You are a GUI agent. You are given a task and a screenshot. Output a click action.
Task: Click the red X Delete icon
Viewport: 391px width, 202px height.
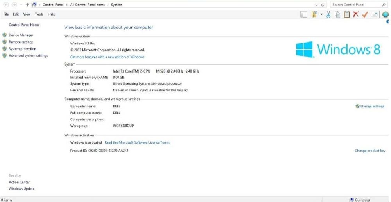point(355,14)
